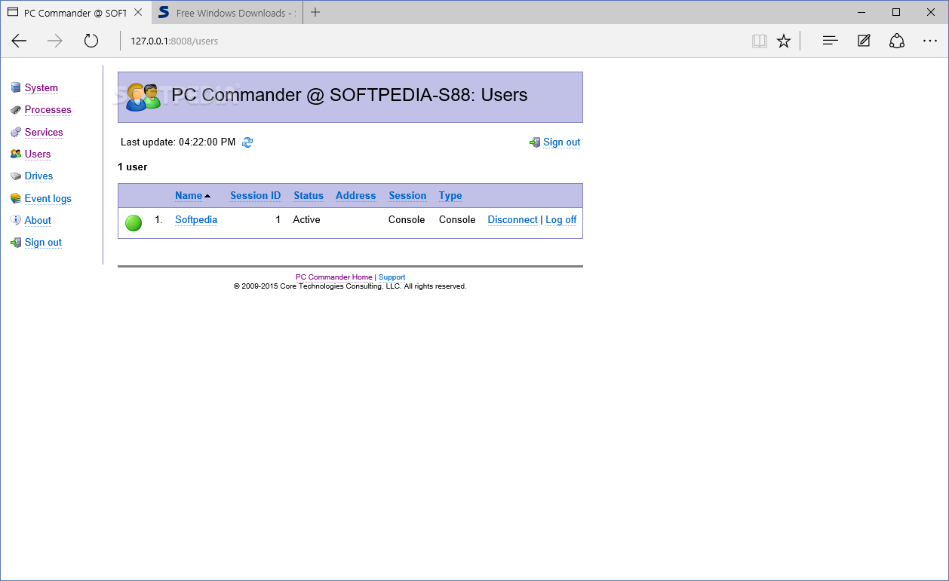
Task: Click the green status circle for Softpedia
Action: click(134, 222)
